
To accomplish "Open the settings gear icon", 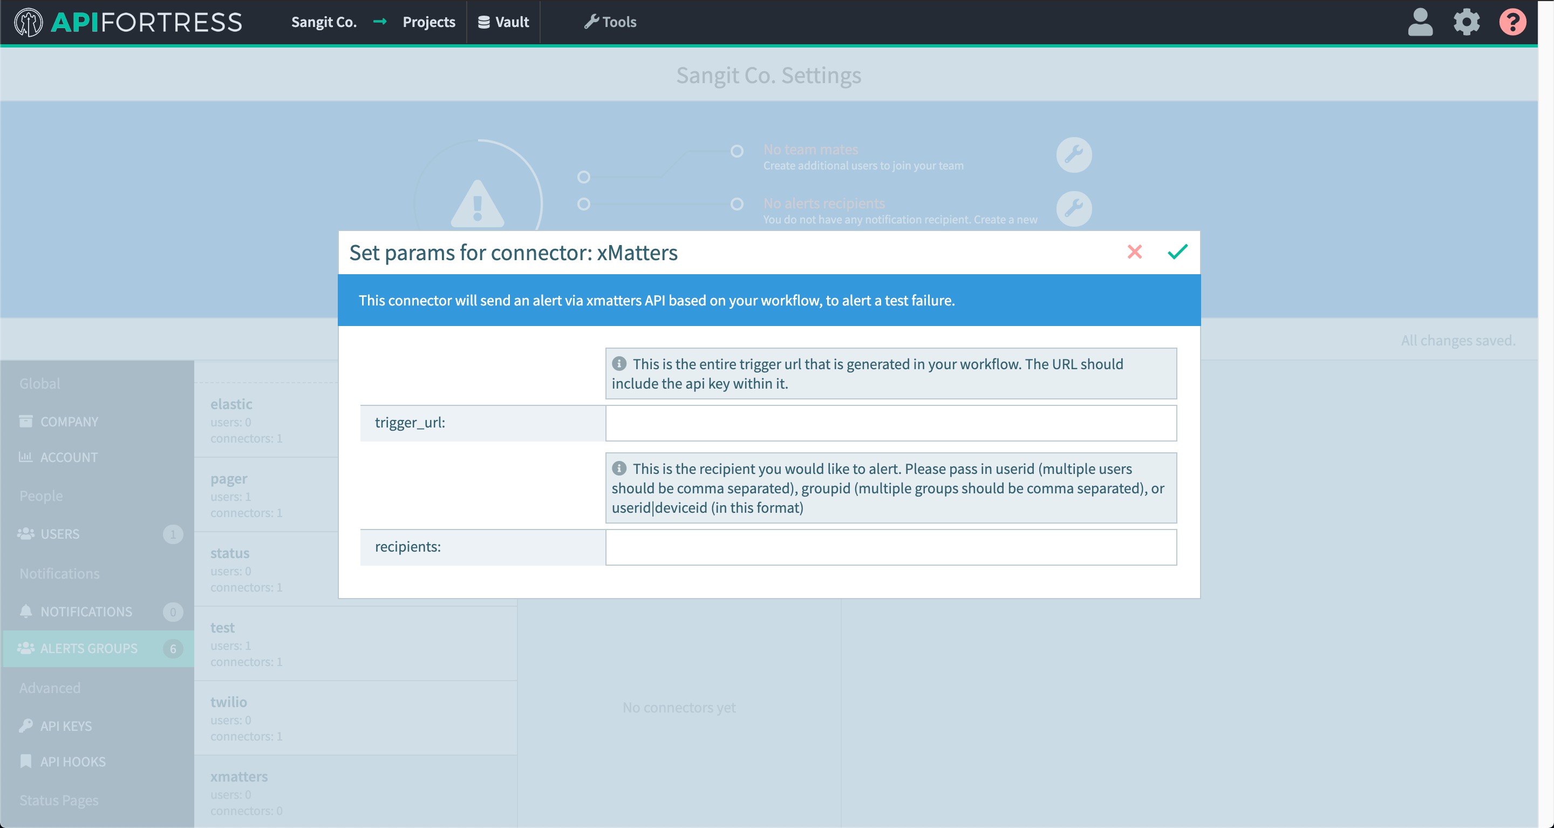I will click(x=1467, y=22).
